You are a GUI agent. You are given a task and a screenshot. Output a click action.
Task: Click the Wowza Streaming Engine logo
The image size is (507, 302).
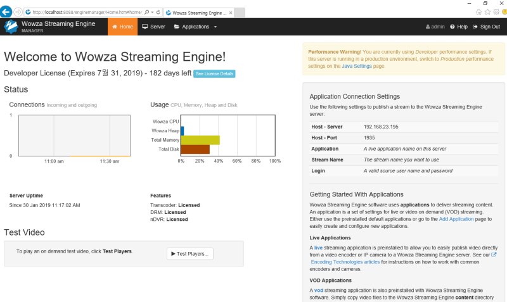[11, 27]
